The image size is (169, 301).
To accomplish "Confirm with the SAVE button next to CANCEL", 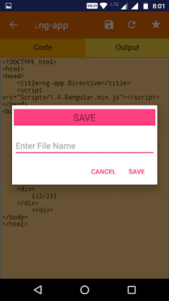I will [137, 172].
